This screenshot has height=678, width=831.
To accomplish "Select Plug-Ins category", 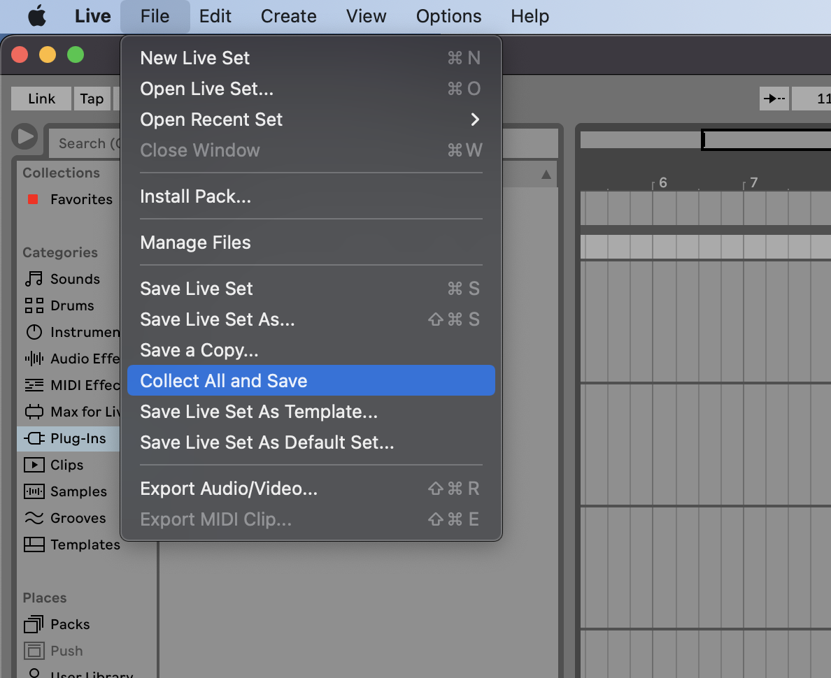I will 69,438.
